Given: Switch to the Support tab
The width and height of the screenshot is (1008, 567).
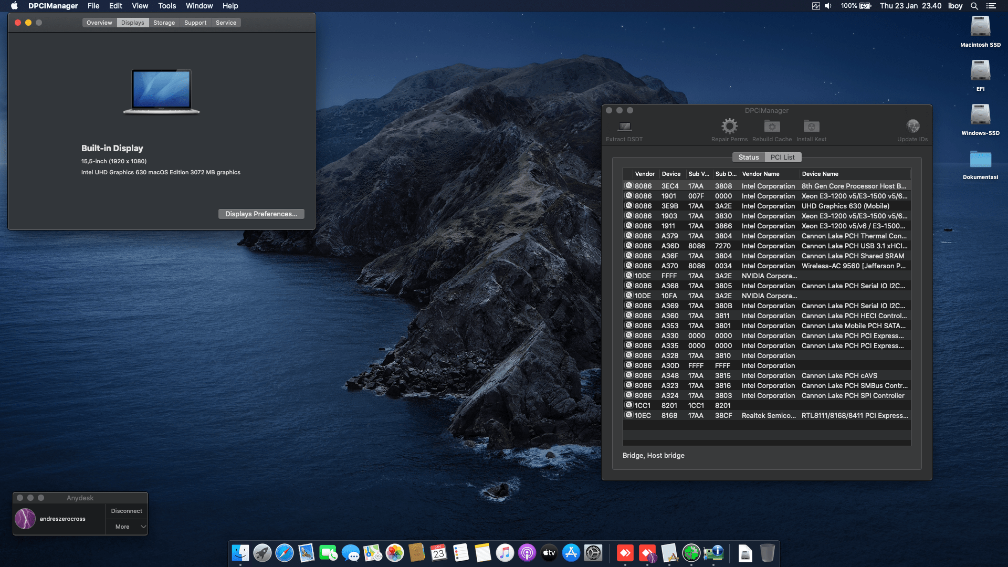Looking at the screenshot, I should tap(195, 23).
